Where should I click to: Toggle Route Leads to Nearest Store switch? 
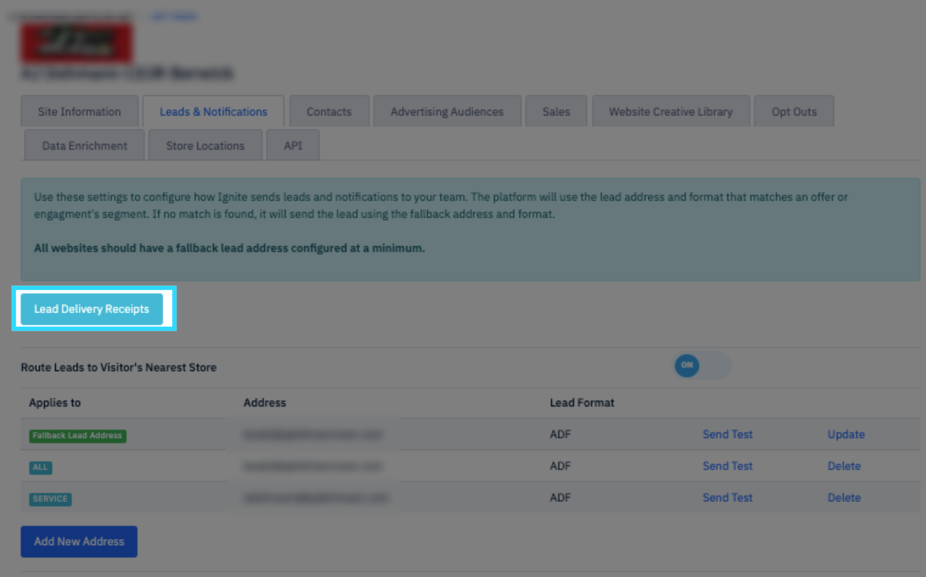[x=702, y=365]
